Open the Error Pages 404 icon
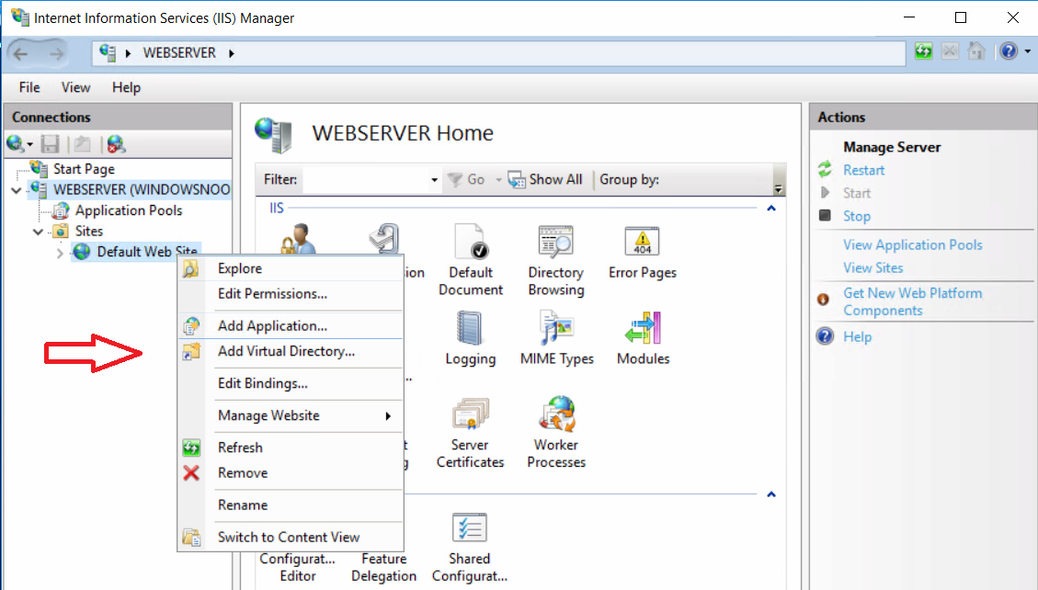This screenshot has height=590, width=1038. pyautogui.click(x=642, y=241)
